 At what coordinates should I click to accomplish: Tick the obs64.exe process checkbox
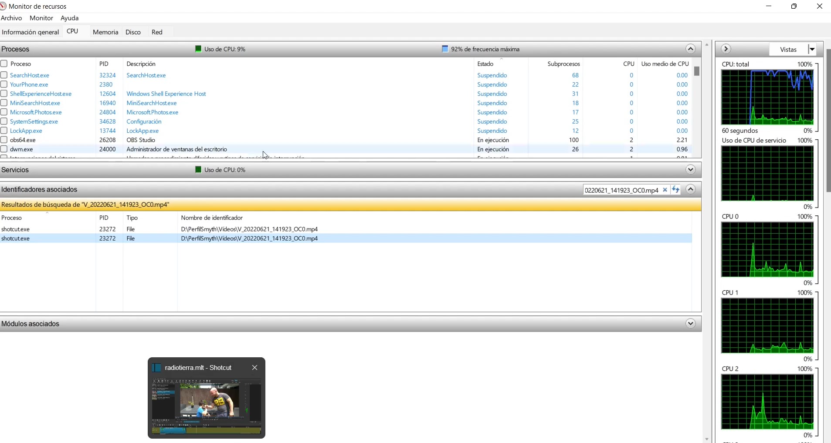pyautogui.click(x=4, y=140)
